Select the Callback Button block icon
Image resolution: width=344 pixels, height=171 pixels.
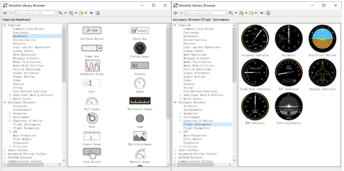tap(92, 31)
